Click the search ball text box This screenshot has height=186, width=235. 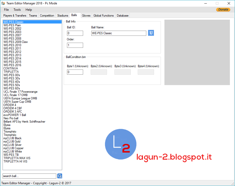point(29,176)
